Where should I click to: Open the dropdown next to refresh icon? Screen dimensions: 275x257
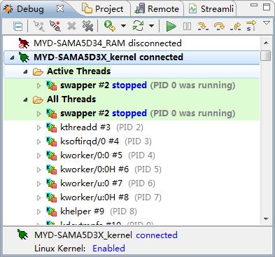pos(151,26)
